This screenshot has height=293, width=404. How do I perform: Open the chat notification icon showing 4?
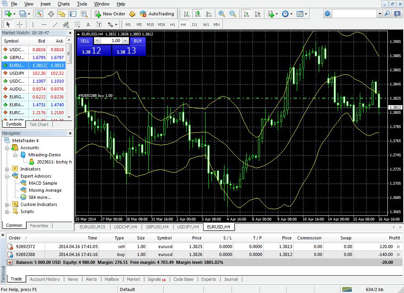pos(397,13)
